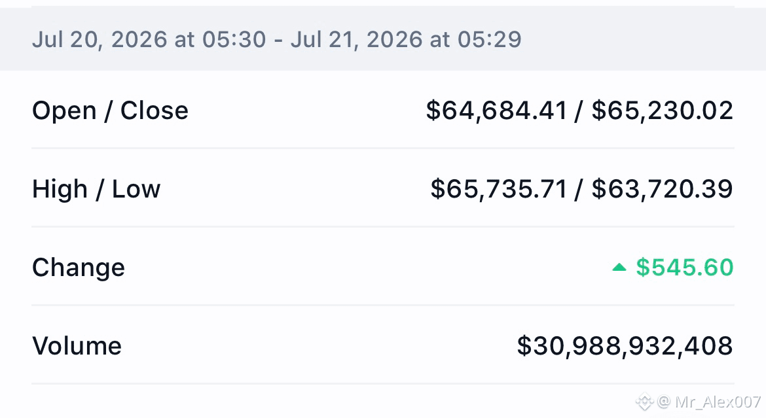Click the green $545.60 change value
This screenshot has height=418, width=766.
tap(684, 267)
